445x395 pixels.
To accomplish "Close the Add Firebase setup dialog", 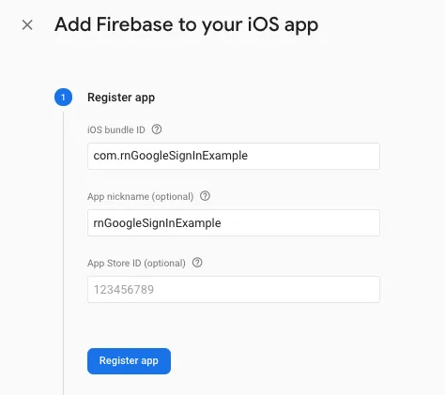I will (27, 25).
